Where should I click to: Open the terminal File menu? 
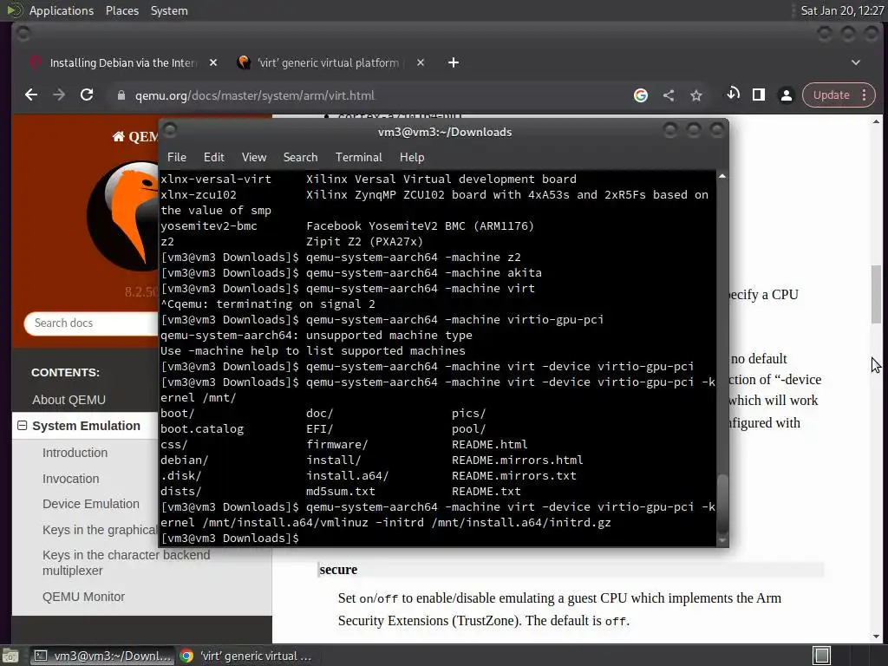pyautogui.click(x=177, y=158)
